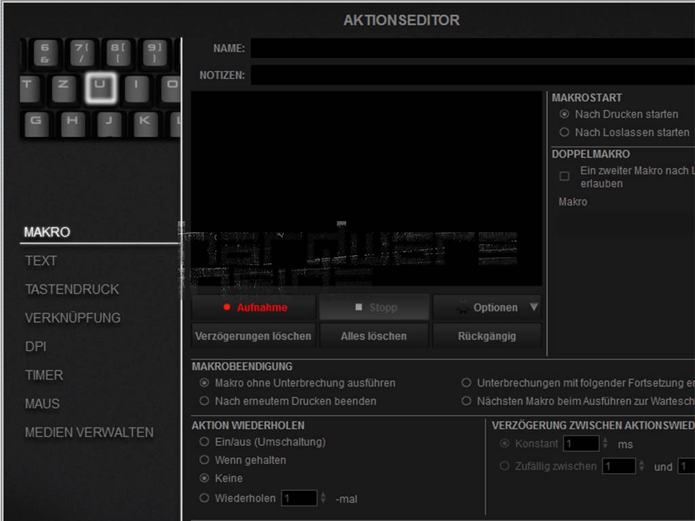The height and width of the screenshot is (521, 695).
Task: Click the I key on keyboard preview
Action: pos(136,88)
